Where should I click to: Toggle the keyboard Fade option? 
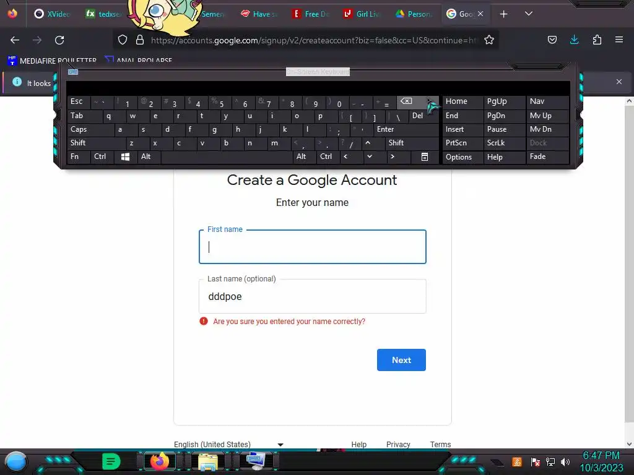tap(547, 156)
